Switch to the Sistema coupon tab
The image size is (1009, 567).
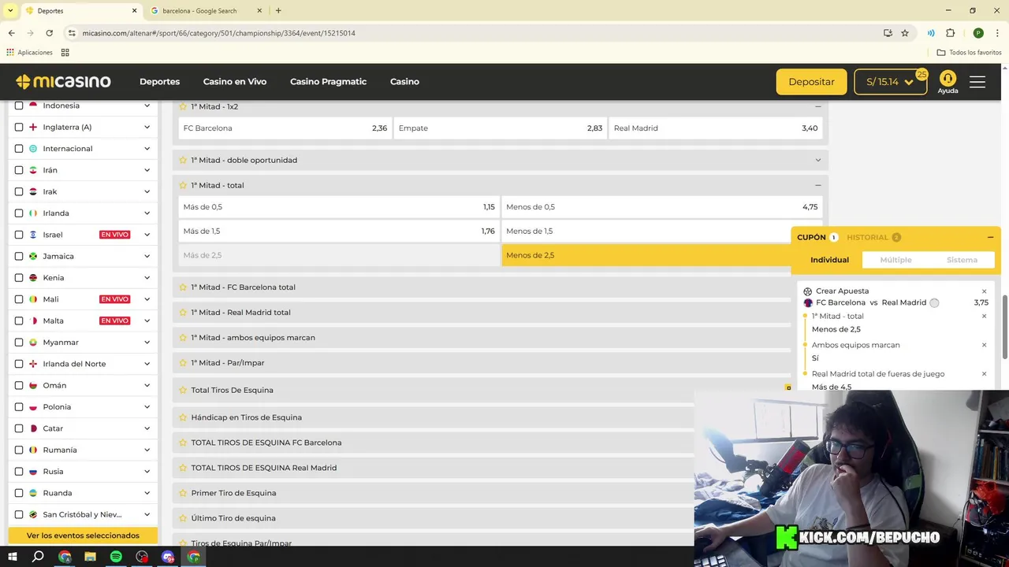[x=962, y=260]
